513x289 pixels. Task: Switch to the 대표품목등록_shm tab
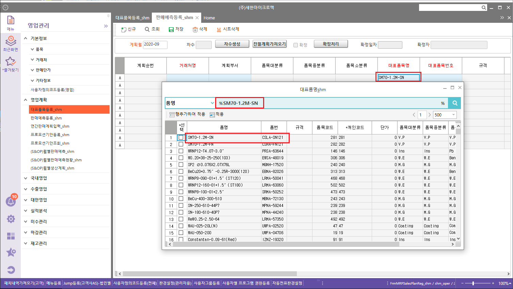pos(132,18)
